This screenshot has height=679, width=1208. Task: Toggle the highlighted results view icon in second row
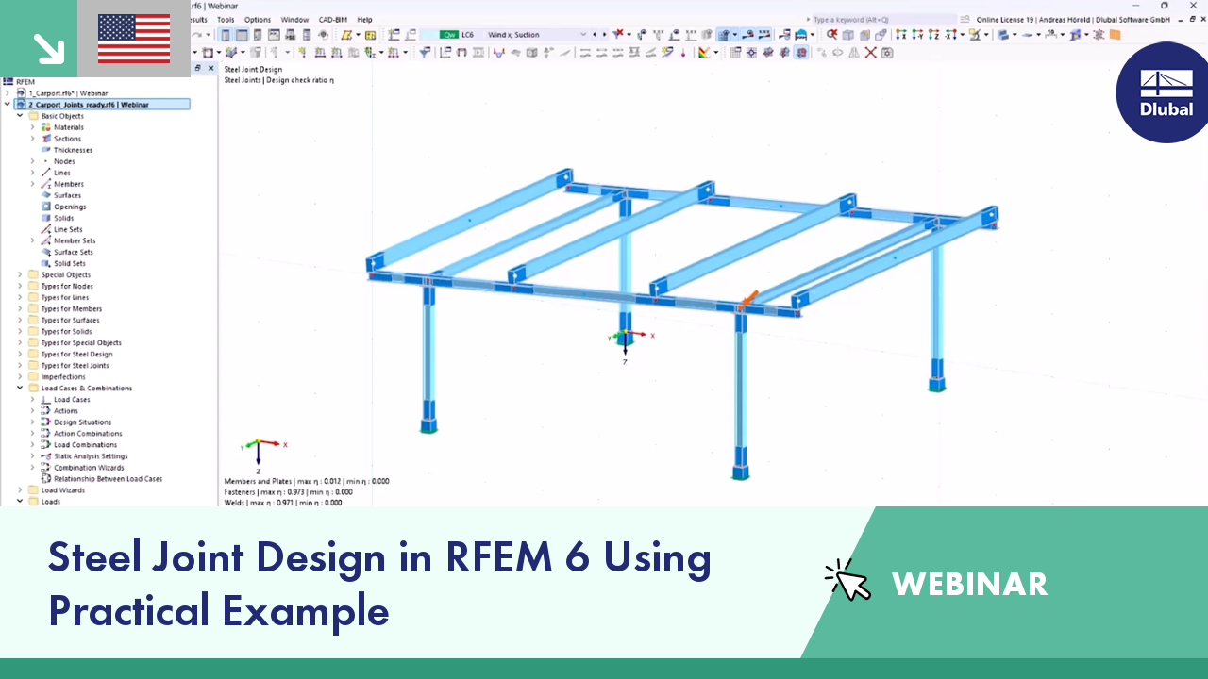[800, 52]
